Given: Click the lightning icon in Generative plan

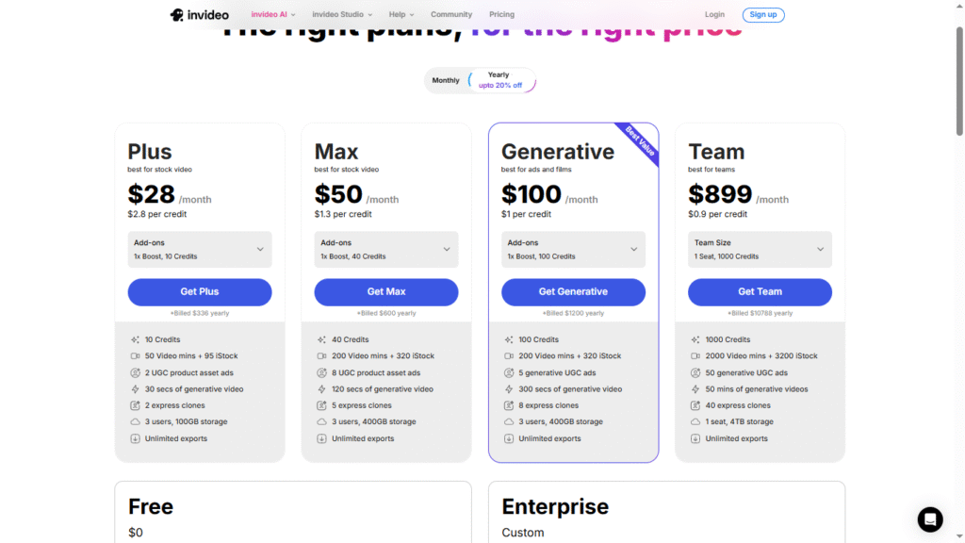Looking at the screenshot, I should [x=509, y=389].
